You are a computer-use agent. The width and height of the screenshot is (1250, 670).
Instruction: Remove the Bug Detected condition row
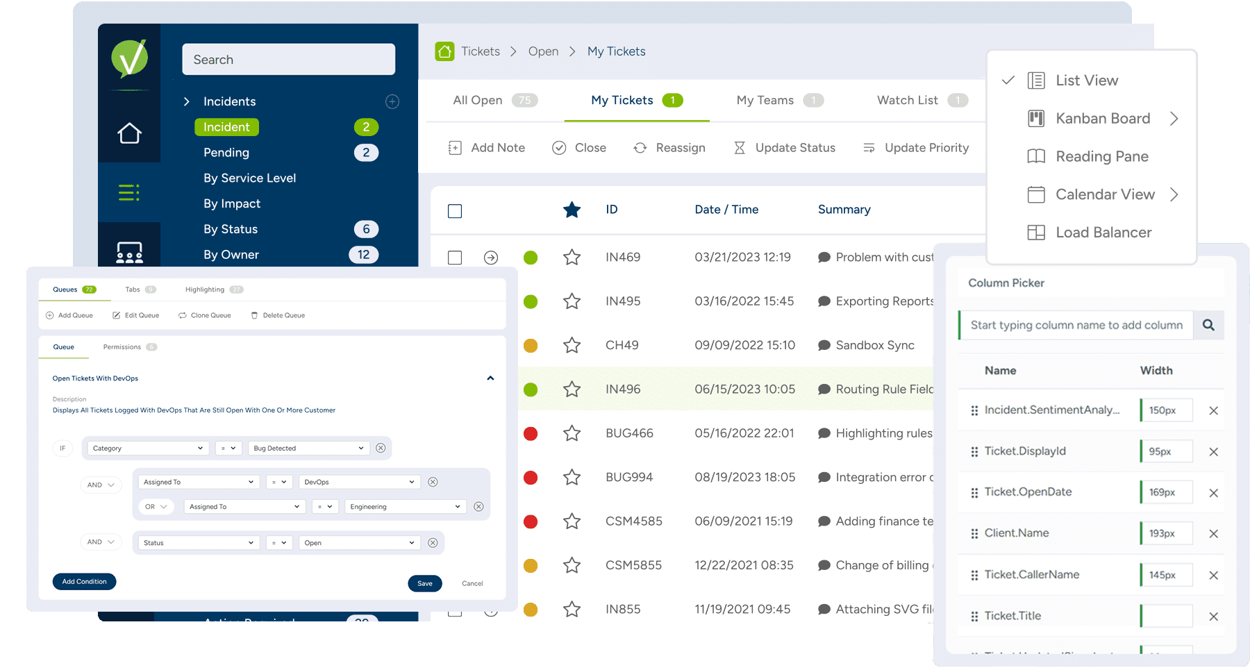tap(381, 449)
